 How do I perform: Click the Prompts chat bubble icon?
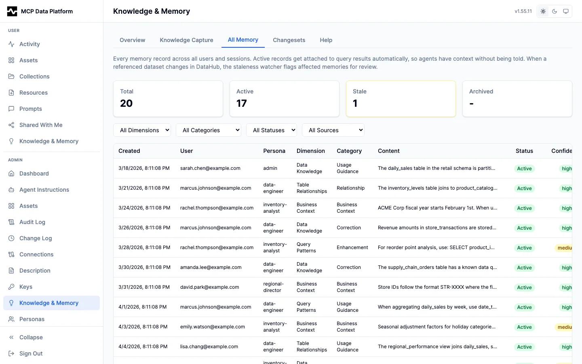point(11,109)
